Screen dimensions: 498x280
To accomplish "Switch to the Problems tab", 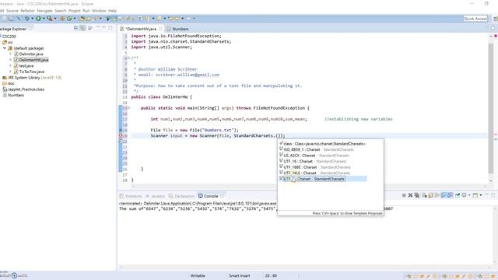I will pyautogui.click(x=131, y=196).
